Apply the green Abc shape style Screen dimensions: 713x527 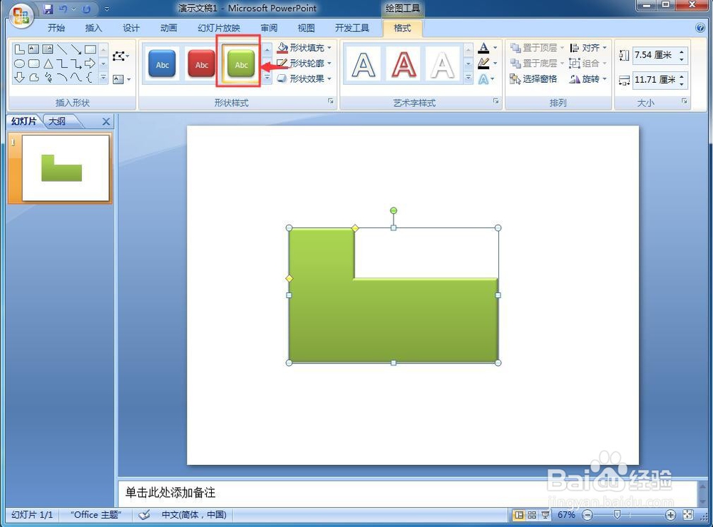(x=241, y=64)
